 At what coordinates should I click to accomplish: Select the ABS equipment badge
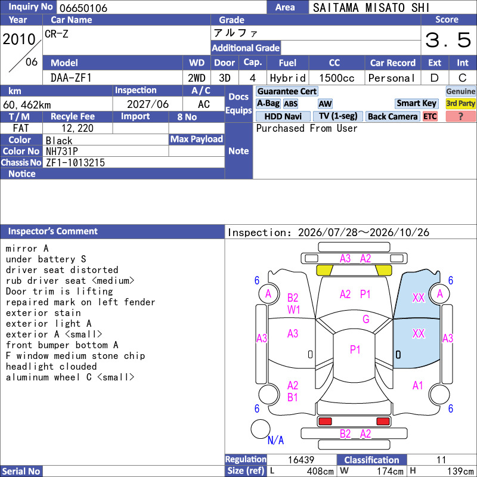click(290, 104)
